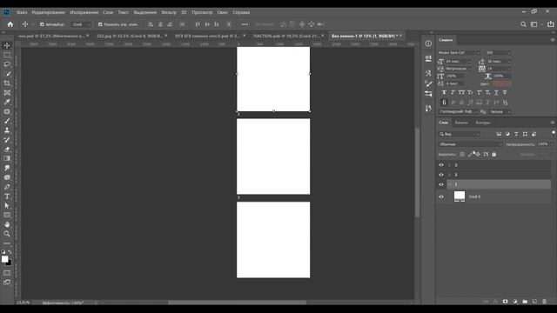The width and height of the screenshot is (557, 313).
Task: Click the foreground color swatch
Action: coord(5,259)
